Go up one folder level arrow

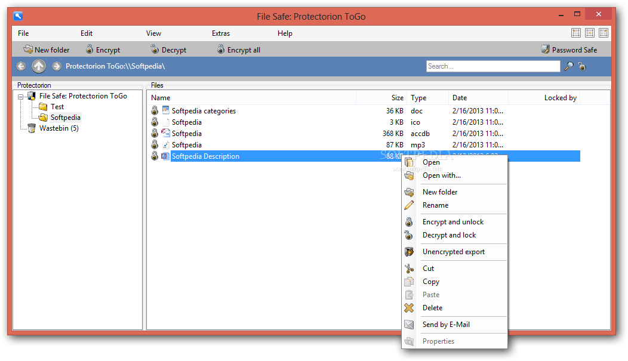tap(39, 66)
